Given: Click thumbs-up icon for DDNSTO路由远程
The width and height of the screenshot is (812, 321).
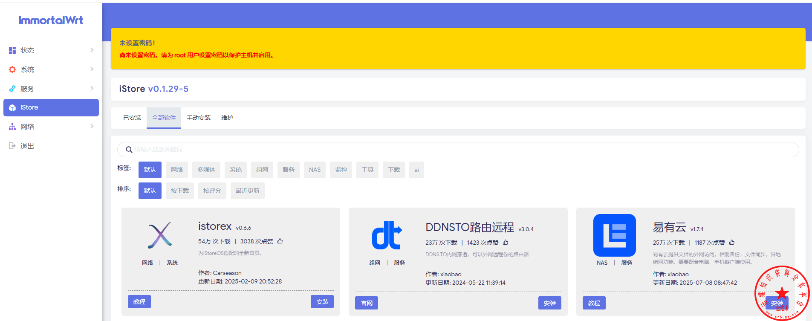Looking at the screenshot, I should 506,243.
